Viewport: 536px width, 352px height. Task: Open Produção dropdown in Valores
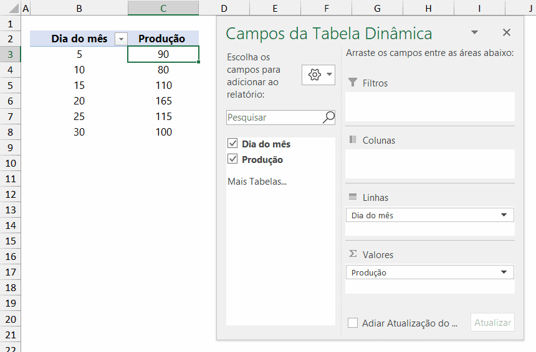coord(504,272)
